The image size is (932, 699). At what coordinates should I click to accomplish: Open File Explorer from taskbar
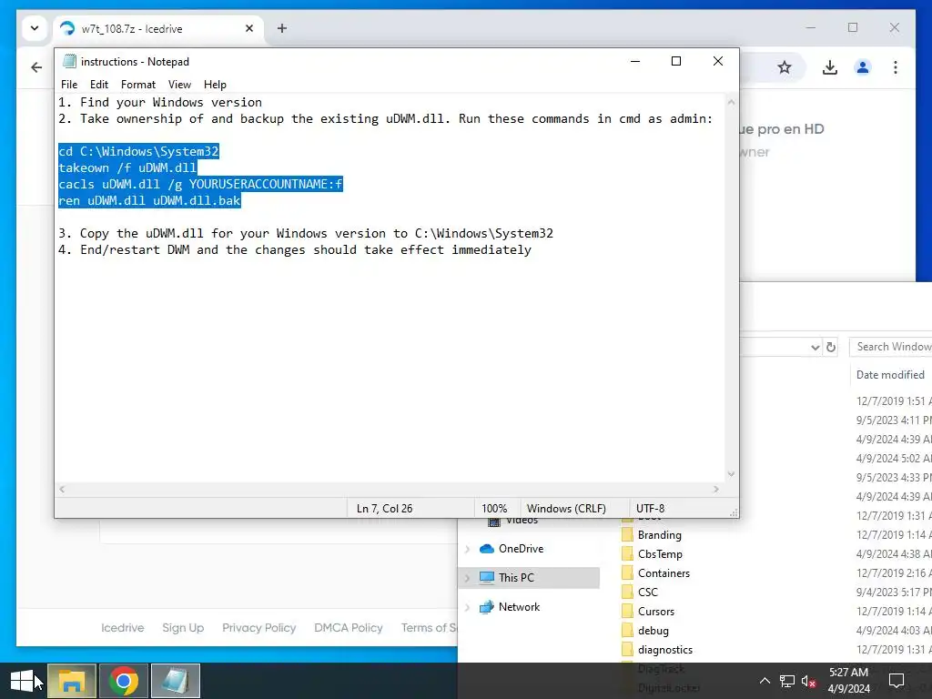click(x=72, y=681)
